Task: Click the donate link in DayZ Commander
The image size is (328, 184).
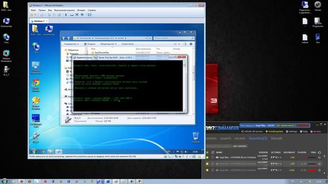Action: 316,131
